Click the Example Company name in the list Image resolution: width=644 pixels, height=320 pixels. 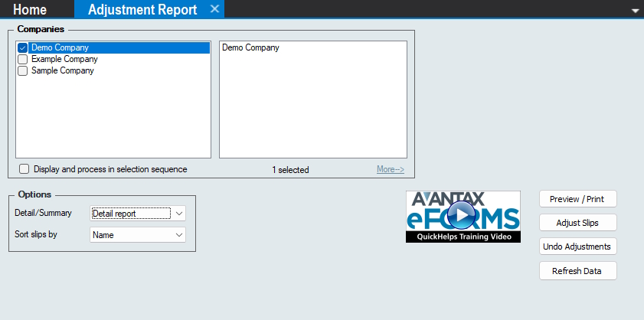pos(64,59)
